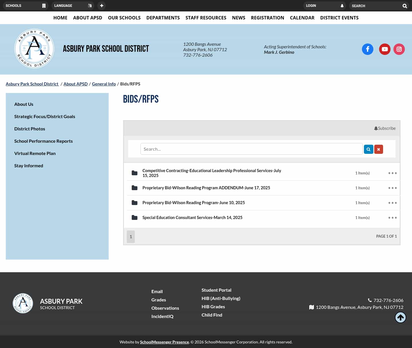Click inside the bids search field
The width and height of the screenshot is (412, 348).
(x=251, y=149)
